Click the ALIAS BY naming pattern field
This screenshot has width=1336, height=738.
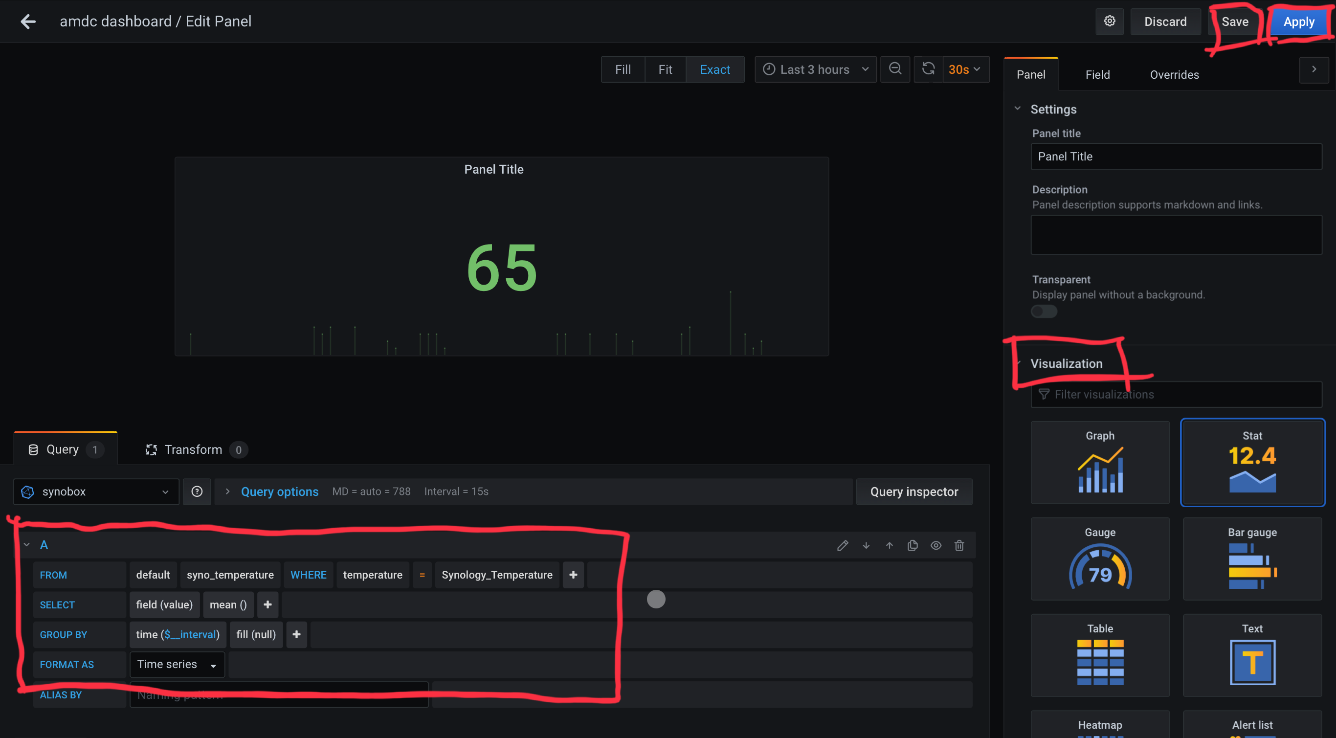[279, 694]
